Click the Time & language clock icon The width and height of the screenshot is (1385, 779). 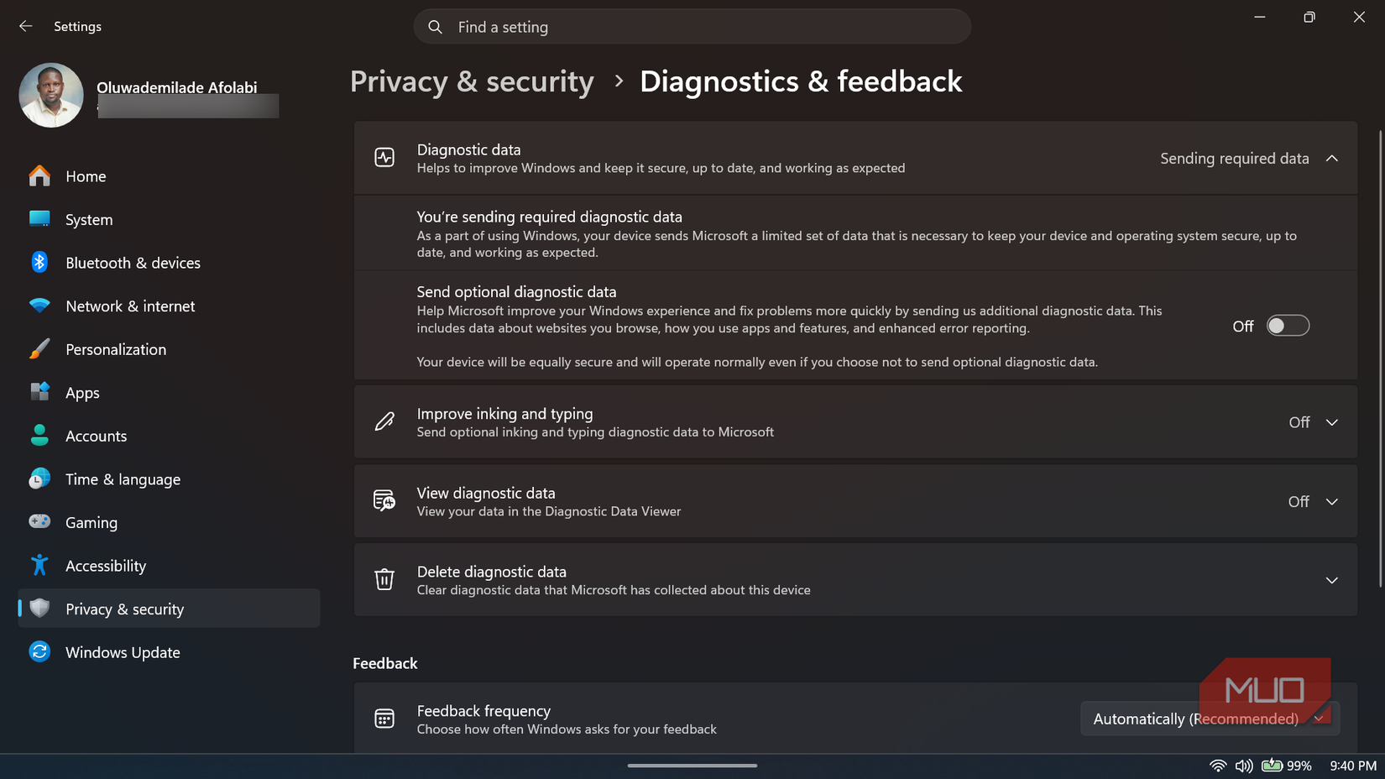point(39,478)
